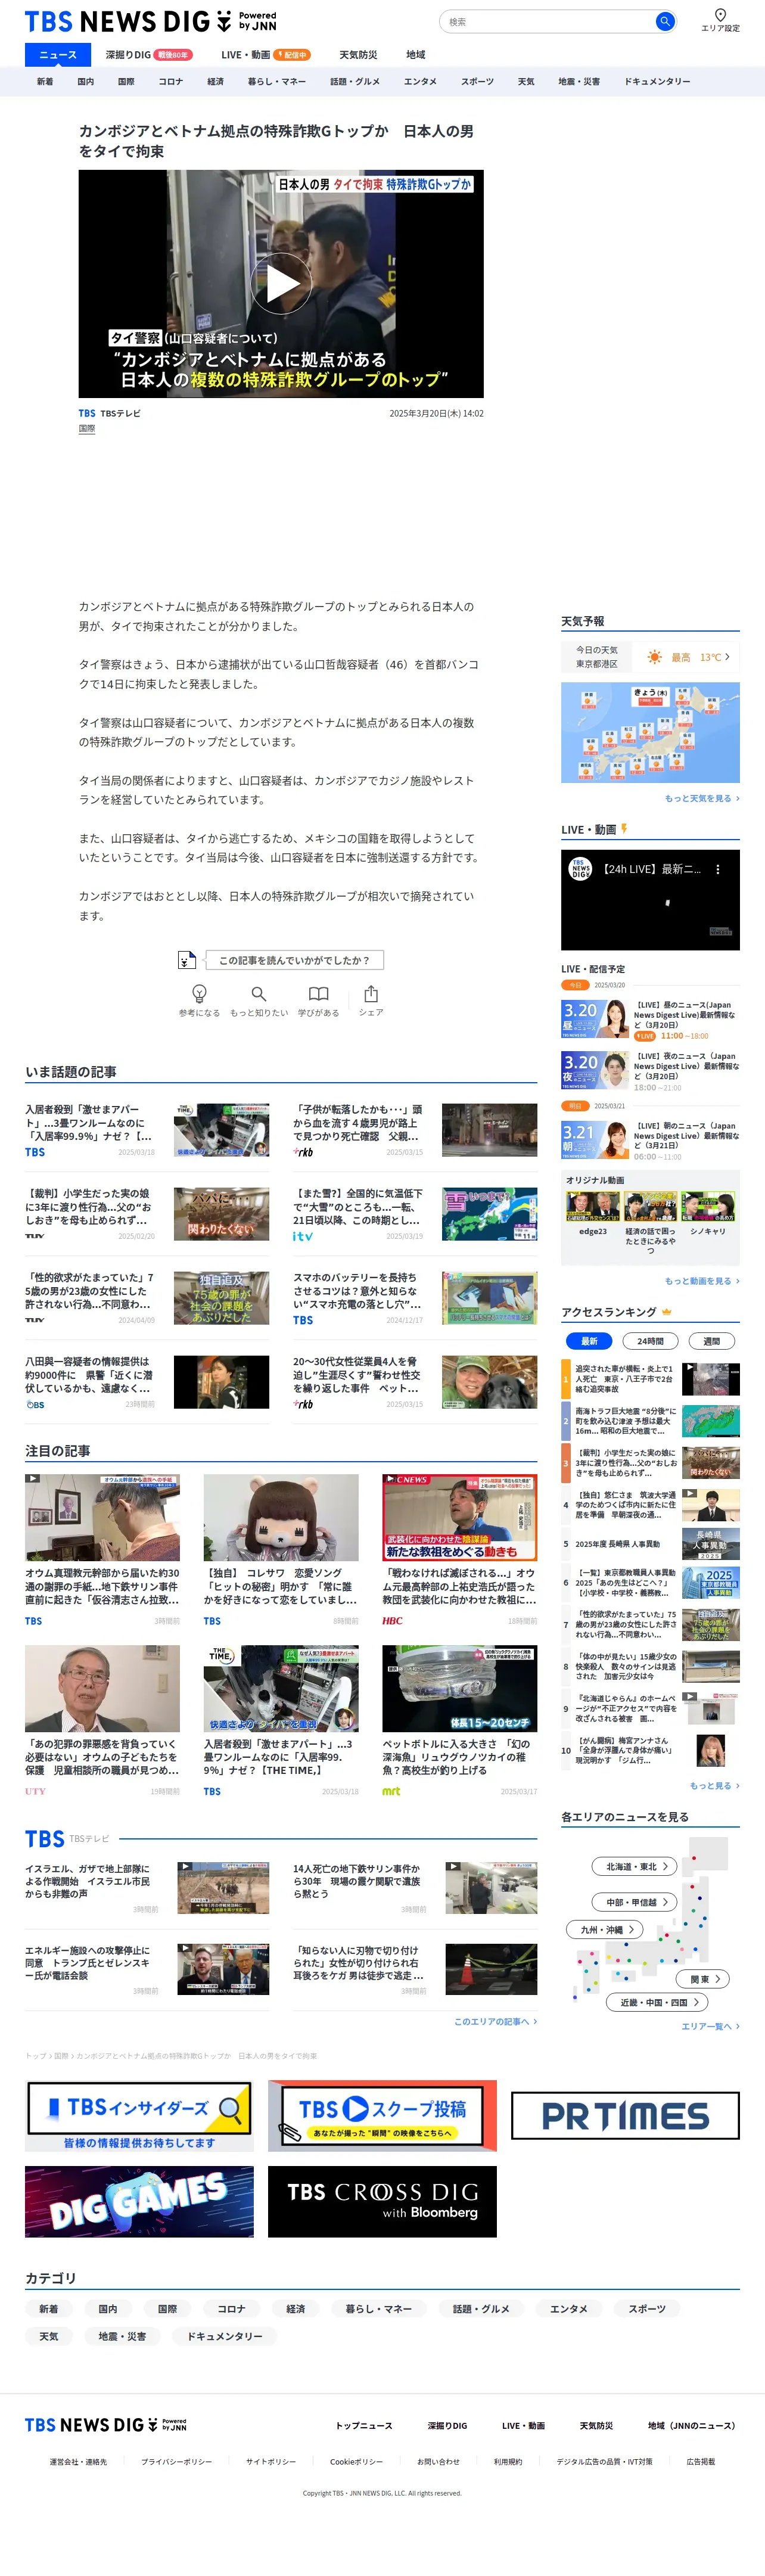Expand today's weather 最高 13℃ chevron
Viewport: 765px width, 2576px height.
coord(727,657)
